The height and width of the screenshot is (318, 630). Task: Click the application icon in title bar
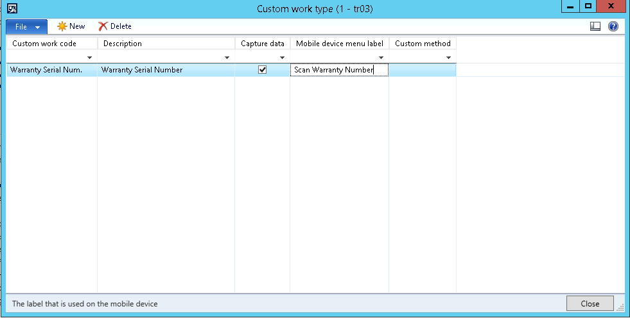click(12, 8)
